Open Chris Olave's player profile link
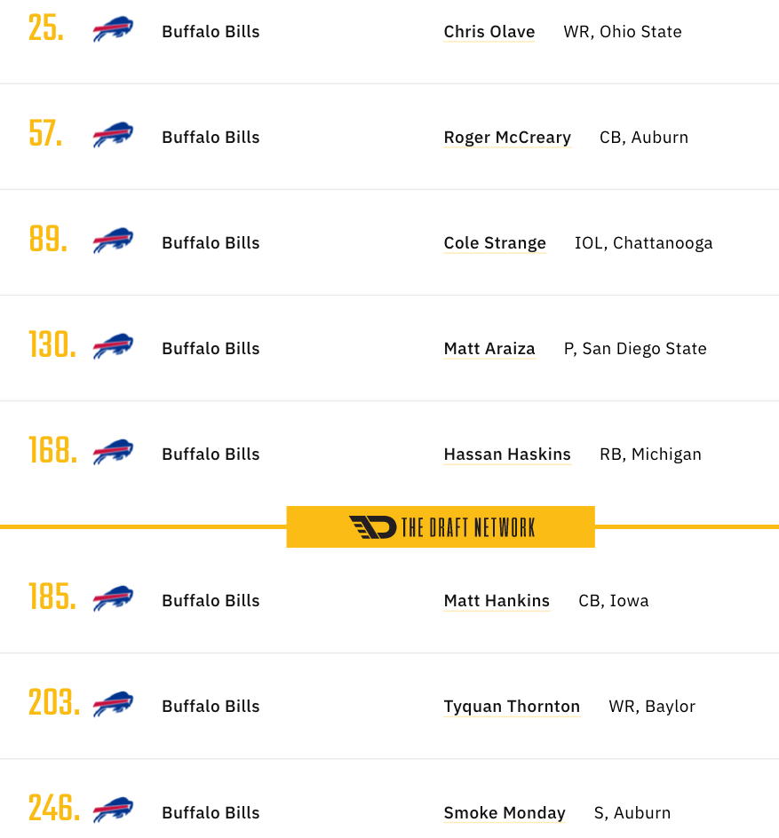Viewport: 779px width, 838px height. [x=489, y=32]
